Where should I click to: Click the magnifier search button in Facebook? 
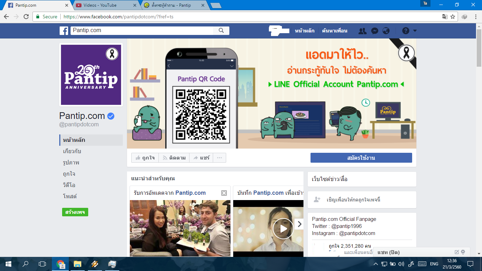pos(221,31)
